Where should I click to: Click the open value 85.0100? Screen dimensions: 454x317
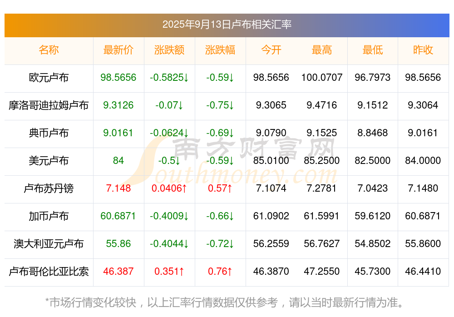point(271,160)
